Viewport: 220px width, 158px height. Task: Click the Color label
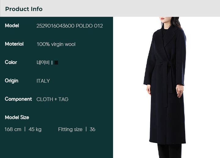click(11, 62)
